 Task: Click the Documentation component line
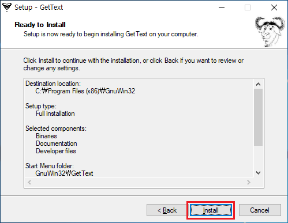click(x=57, y=143)
